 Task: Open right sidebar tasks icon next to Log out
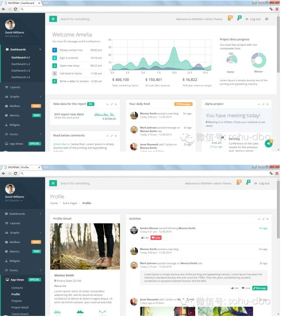coord(267,19)
